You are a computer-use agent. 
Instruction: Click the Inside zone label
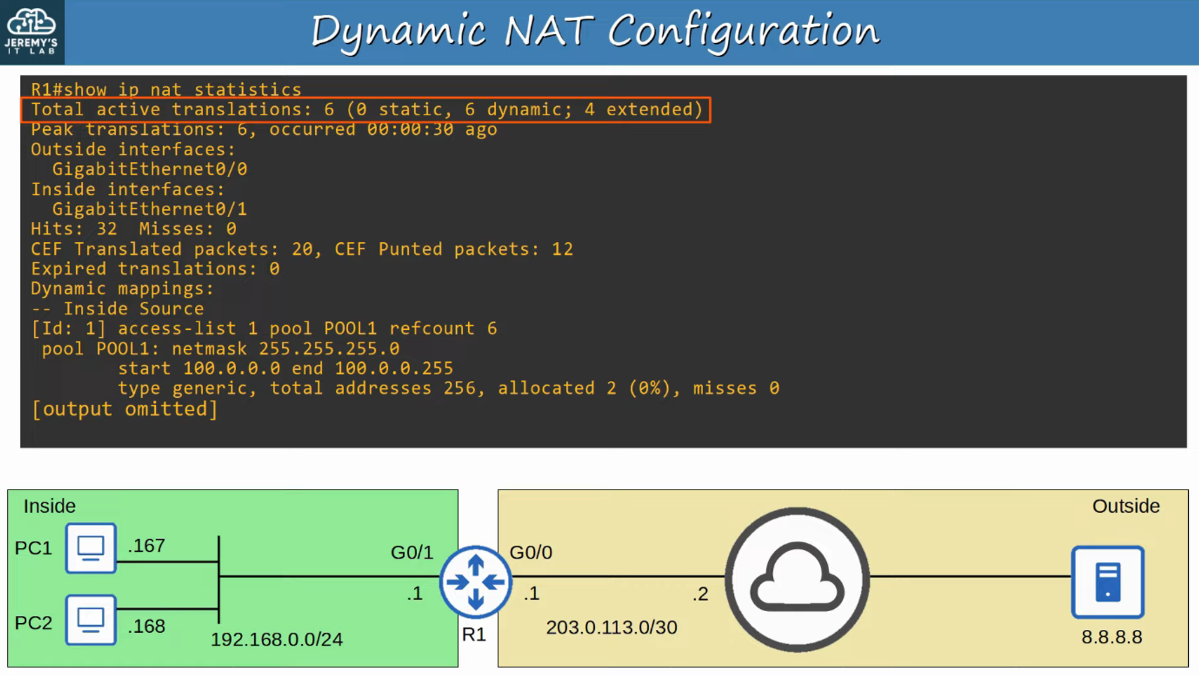(x=49, y=506)
